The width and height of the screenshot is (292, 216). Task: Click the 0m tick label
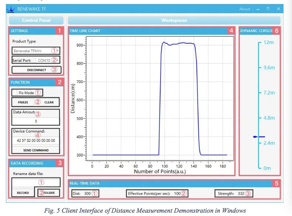267,168
